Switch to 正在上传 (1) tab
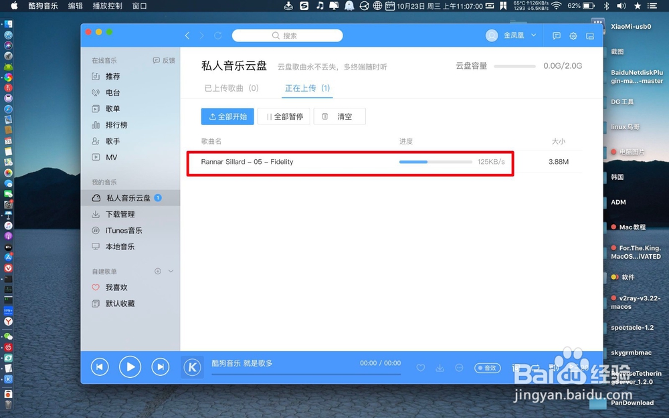The width and height of the screenshot is (669, 418). (307, 88)
